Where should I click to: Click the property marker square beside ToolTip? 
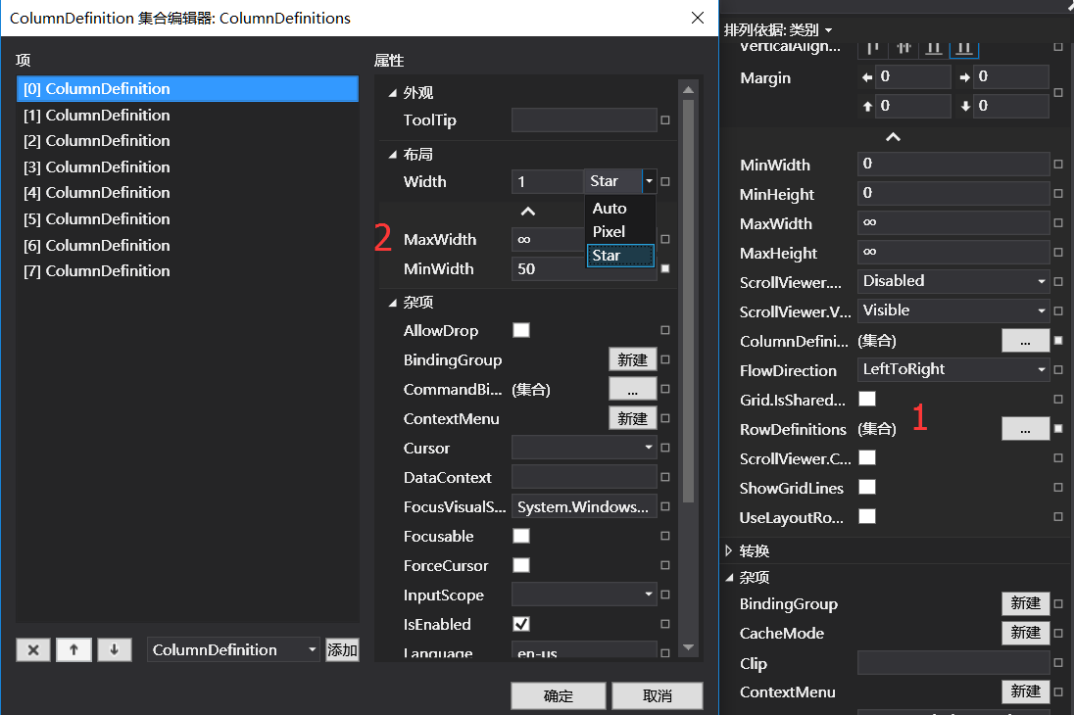coord(665,121)
